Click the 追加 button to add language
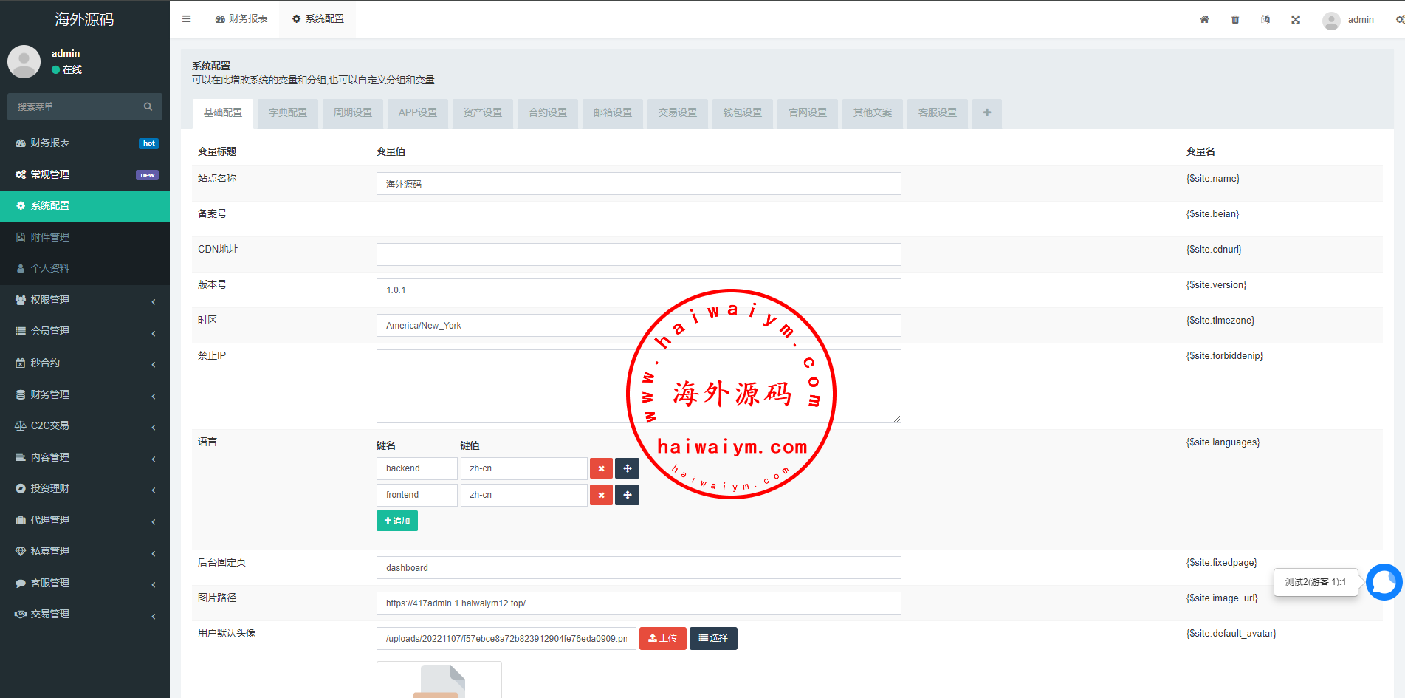1405x698 pixels. 397,521
